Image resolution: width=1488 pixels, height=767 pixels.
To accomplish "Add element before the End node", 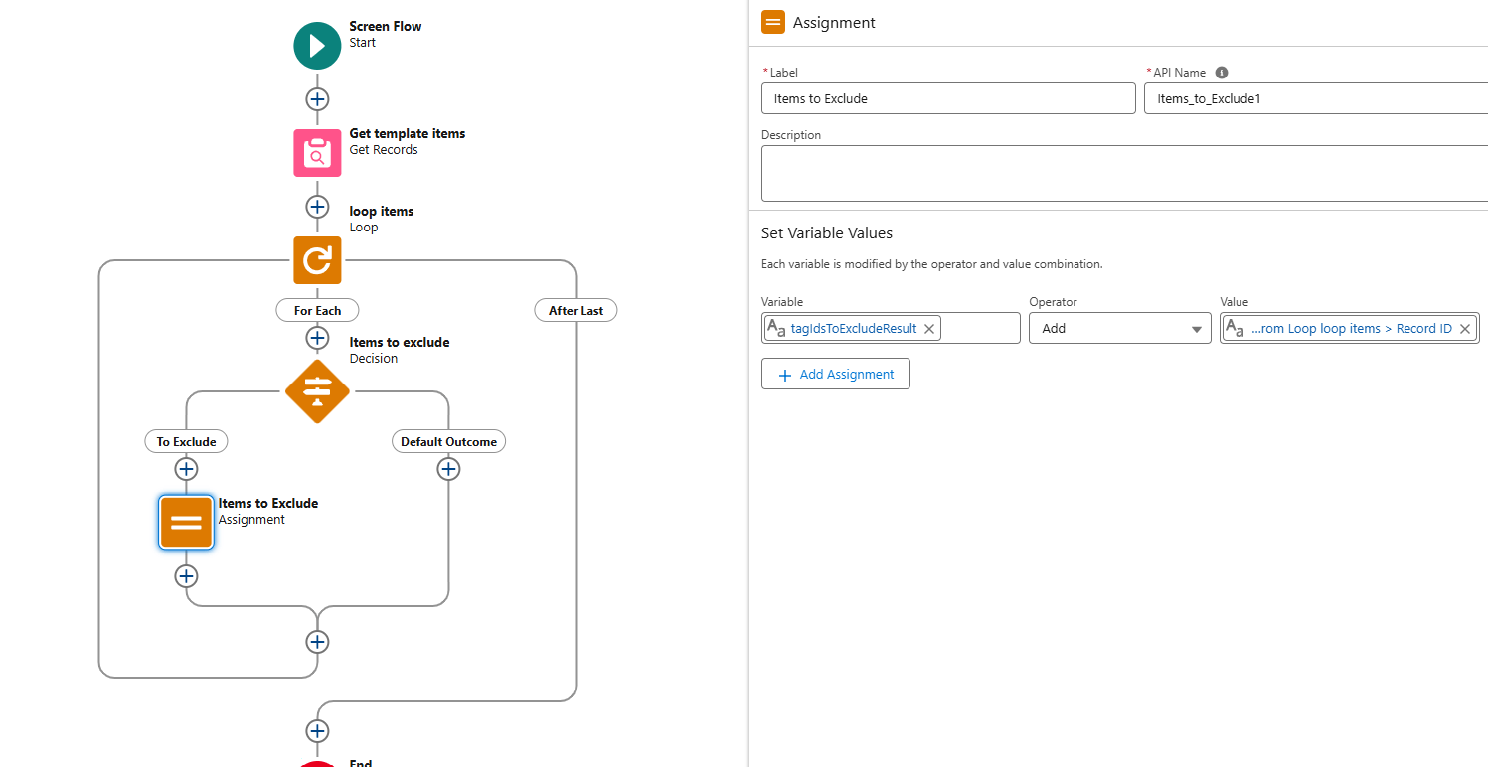I will pos(317,731).
